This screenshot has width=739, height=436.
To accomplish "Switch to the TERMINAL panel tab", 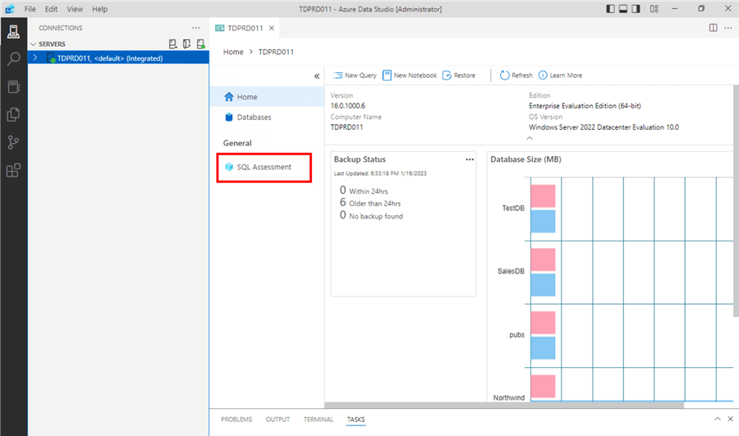I will tap(318, 419).
